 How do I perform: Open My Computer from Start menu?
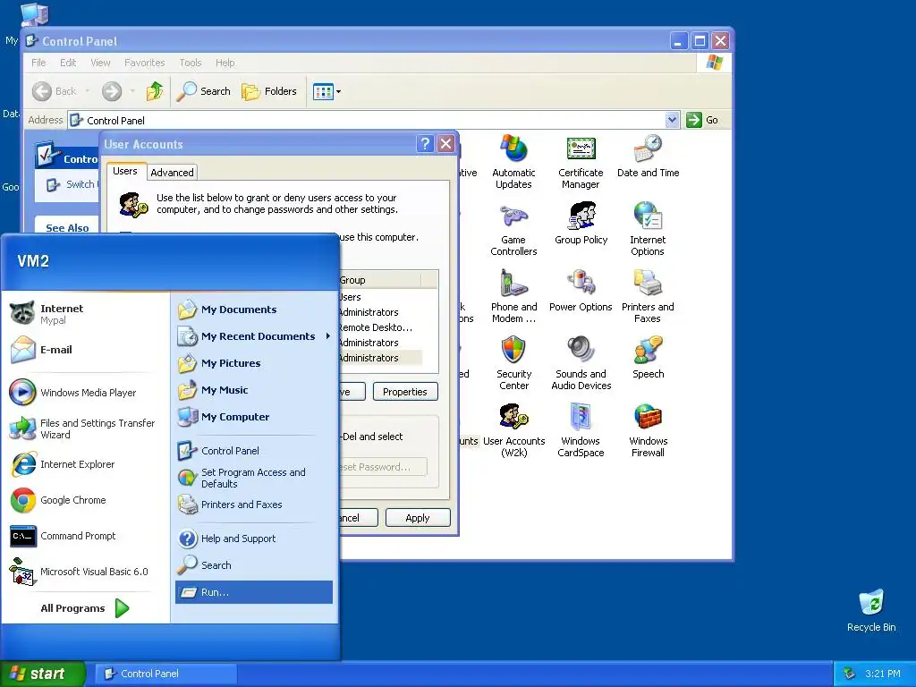[254, 417]
